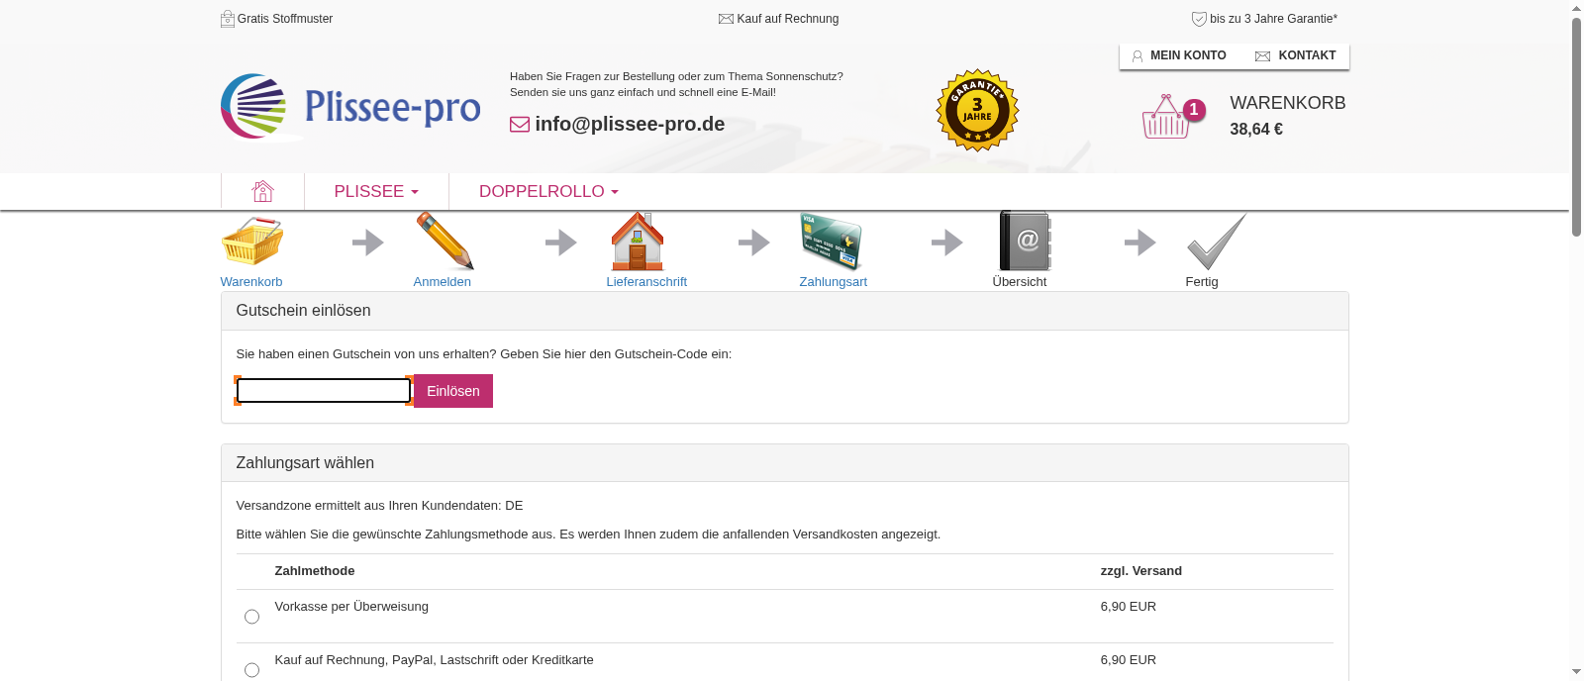Click the Kauf auf Rechnung envelope icon
This screenshot has height=681, width=1584.
[x=726, y=19]
